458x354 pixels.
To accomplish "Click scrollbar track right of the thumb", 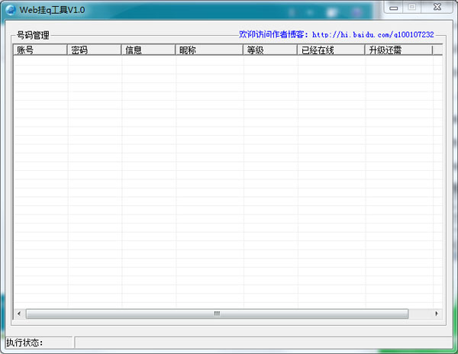I will point(420,314).
